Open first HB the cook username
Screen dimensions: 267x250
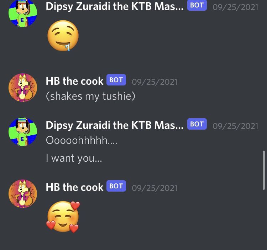74,81
